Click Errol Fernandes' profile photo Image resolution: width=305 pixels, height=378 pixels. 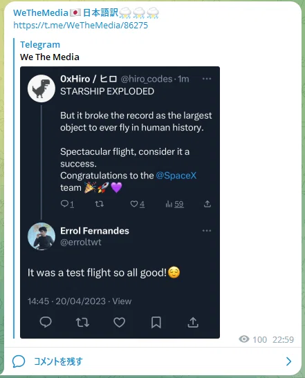tap(41, 236)
